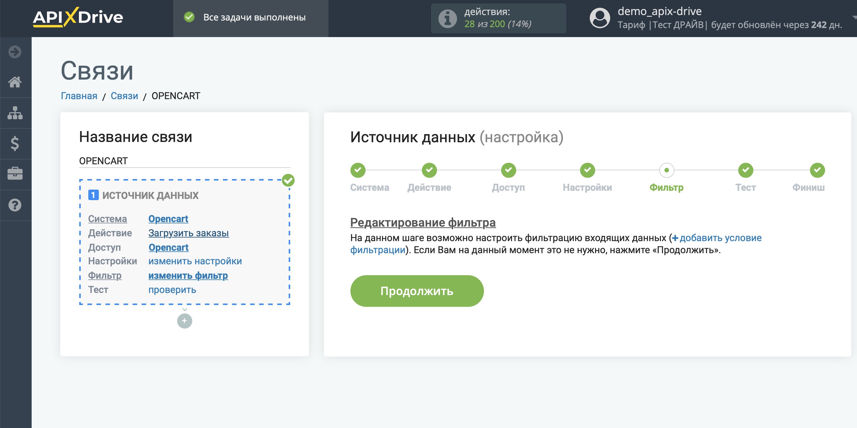Click the изменить настройки link
857x428 pixels.
tap(195, 261)
